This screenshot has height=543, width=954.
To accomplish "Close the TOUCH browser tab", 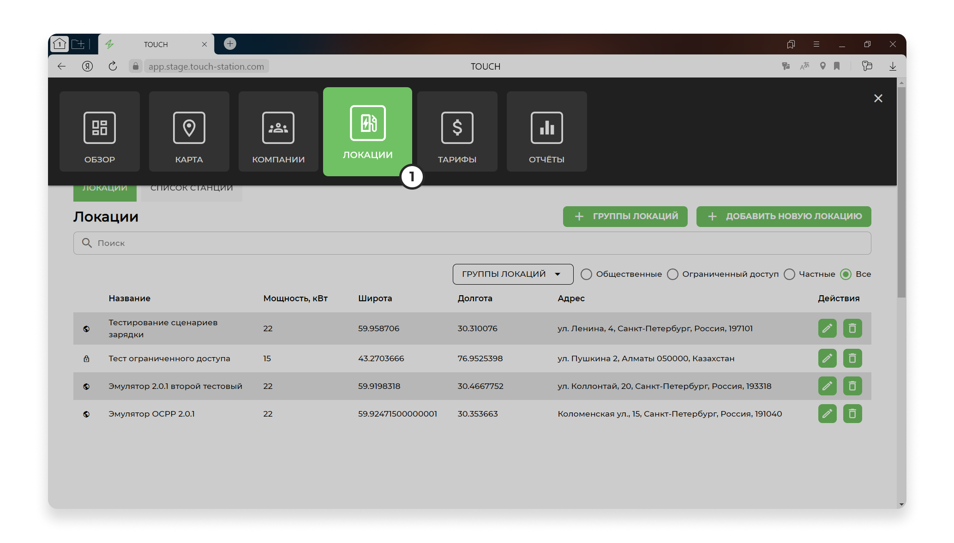I will tap(204, 44).
